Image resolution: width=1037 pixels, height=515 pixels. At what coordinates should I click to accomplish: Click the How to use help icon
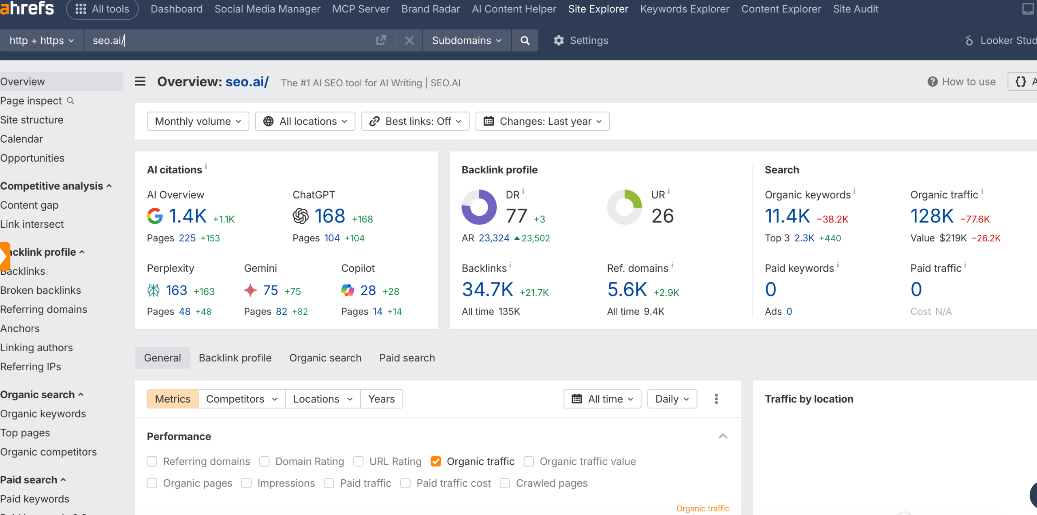click(x=932, y=82)
